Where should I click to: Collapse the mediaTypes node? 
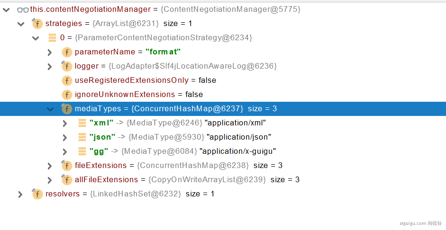pos(50,109)
